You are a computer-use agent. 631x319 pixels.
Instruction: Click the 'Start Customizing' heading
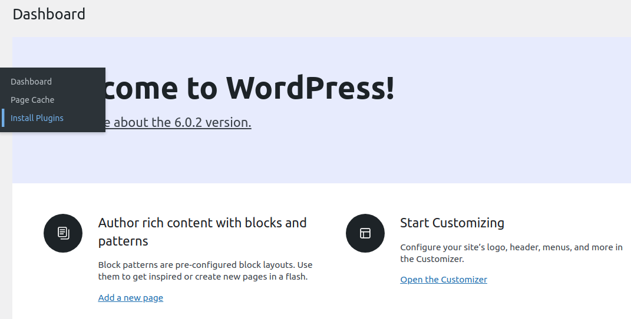452,223
